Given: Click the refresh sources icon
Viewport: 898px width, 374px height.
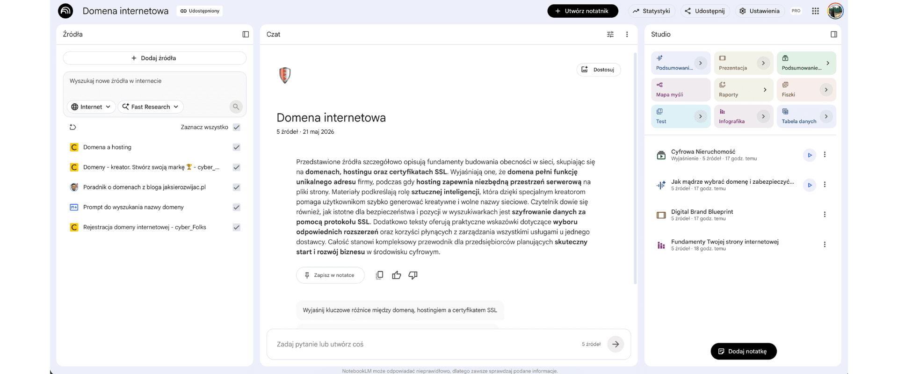Looking at the screenshot, I should (73, 127).
